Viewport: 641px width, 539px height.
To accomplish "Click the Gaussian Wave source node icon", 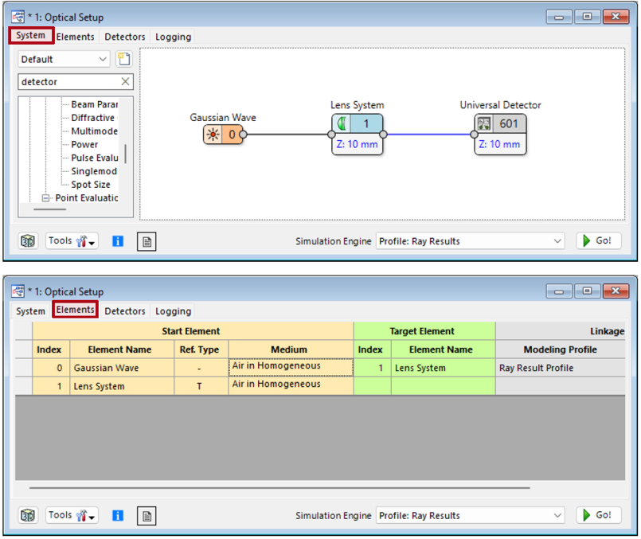I will point(213,135).
